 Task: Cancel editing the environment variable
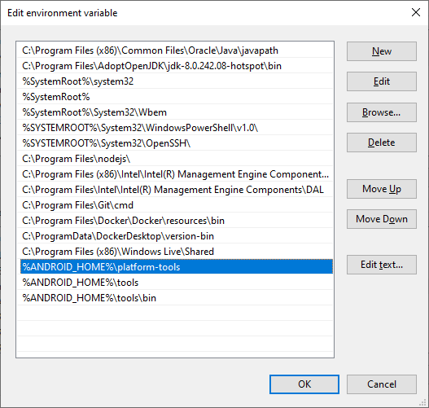click(382, 384)
